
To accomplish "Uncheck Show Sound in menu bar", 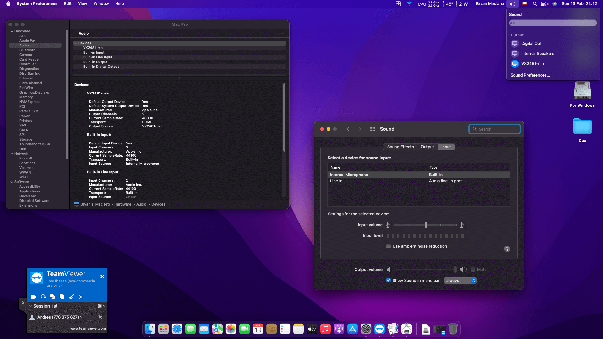I will (x=388, y=281).
